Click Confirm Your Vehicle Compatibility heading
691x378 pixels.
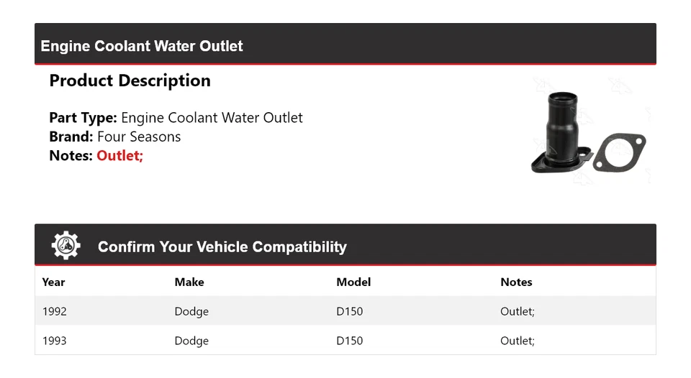[x=222, y=246]
